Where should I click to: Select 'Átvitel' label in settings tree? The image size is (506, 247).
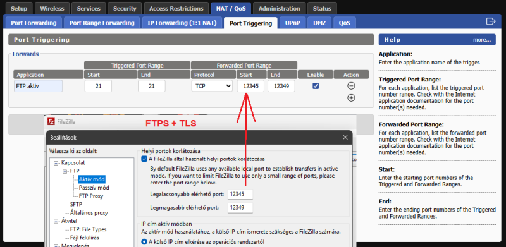[x=70, y=221]
